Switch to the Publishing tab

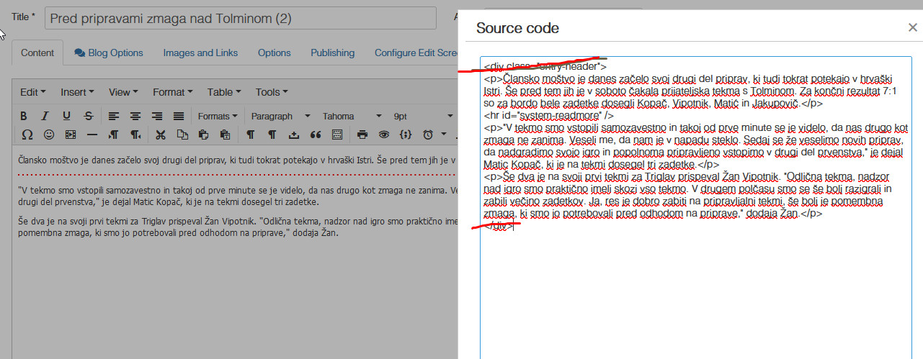point(332,53)
